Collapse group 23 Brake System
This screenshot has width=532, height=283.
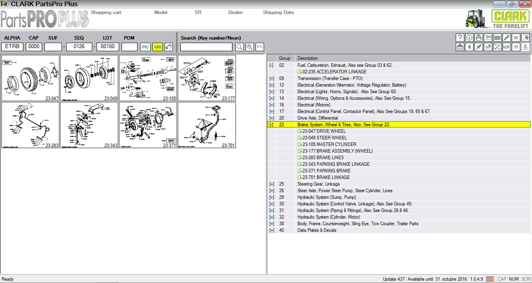tap(271, 125)
